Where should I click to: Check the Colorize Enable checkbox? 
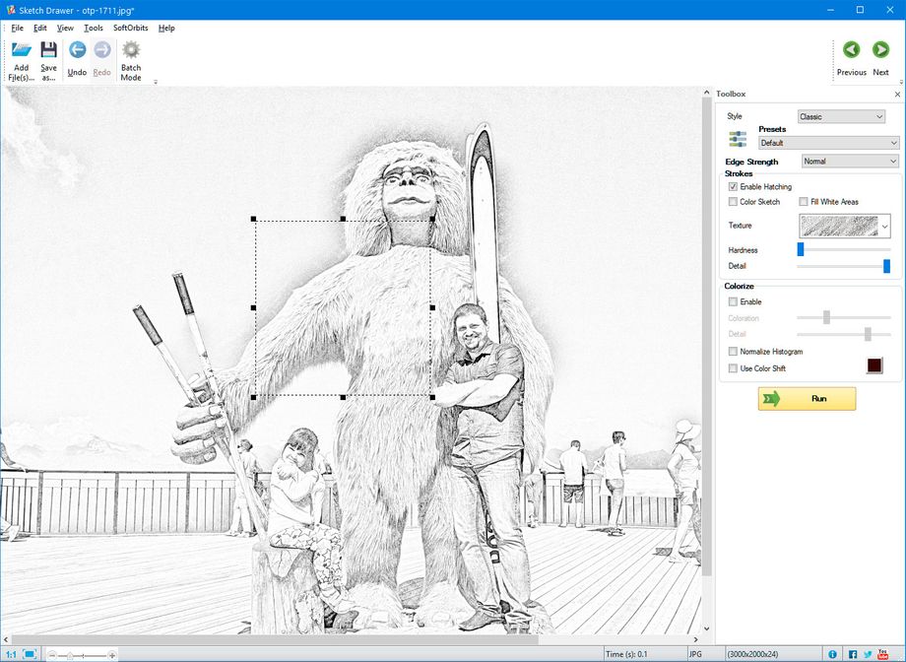point(733,301)
